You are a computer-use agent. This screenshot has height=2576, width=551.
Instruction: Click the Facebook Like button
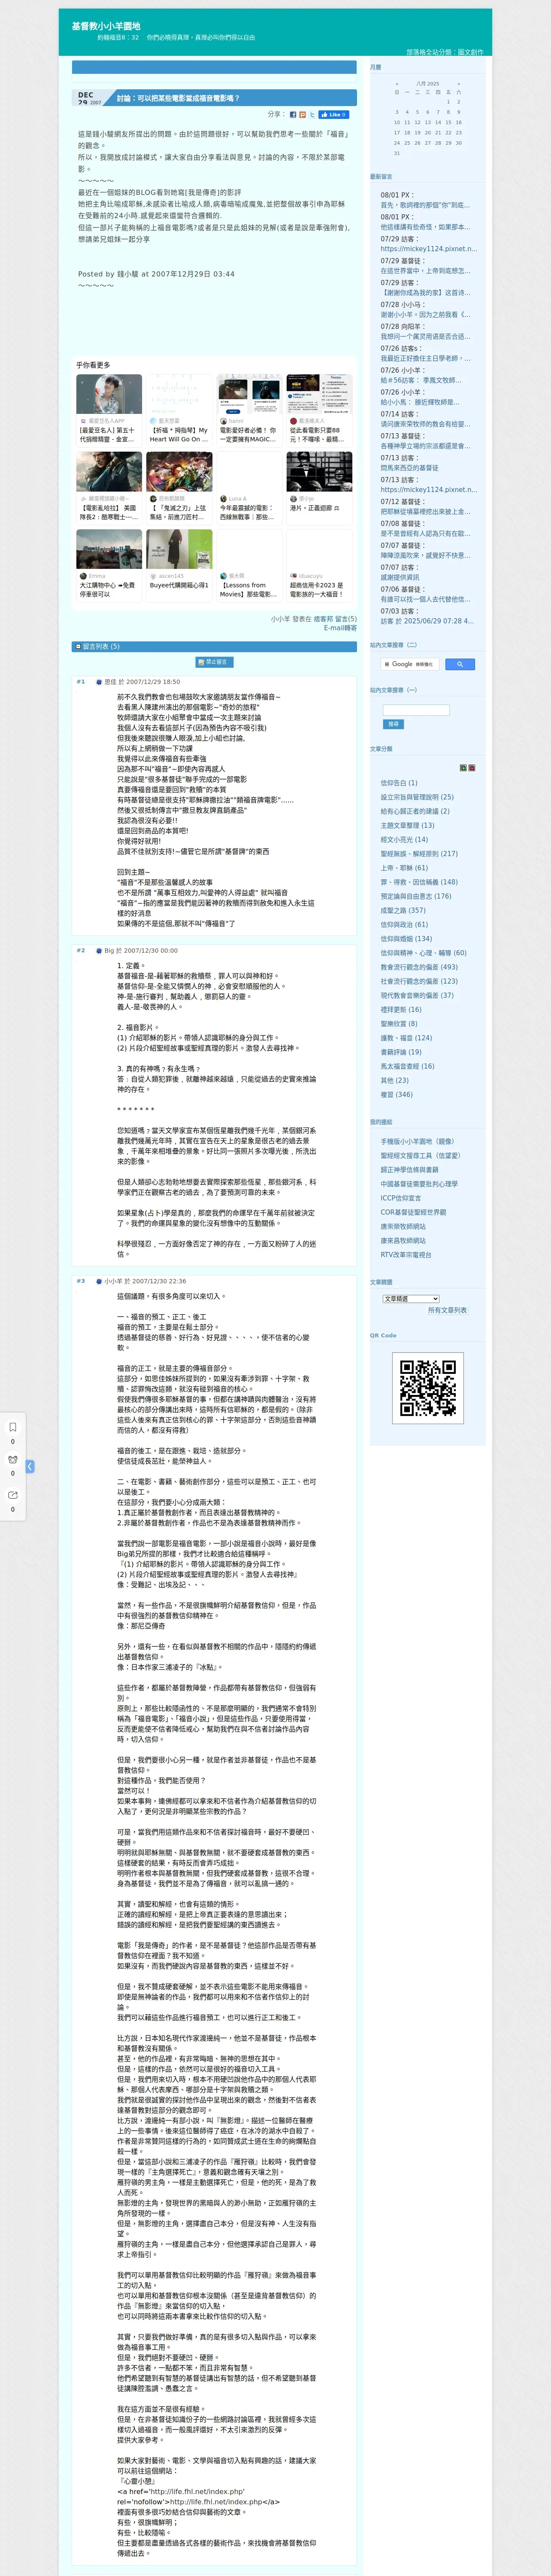click(334, 115)
